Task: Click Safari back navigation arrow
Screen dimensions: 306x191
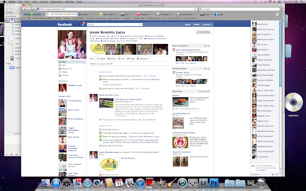Action: pos(24,9)
